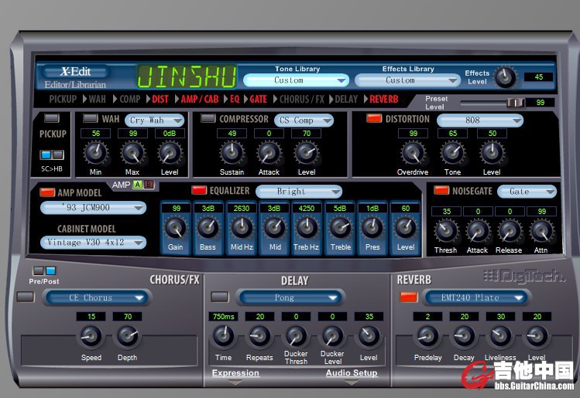Open the '93 JCM900 amp model dropdown

coord(93,207)
